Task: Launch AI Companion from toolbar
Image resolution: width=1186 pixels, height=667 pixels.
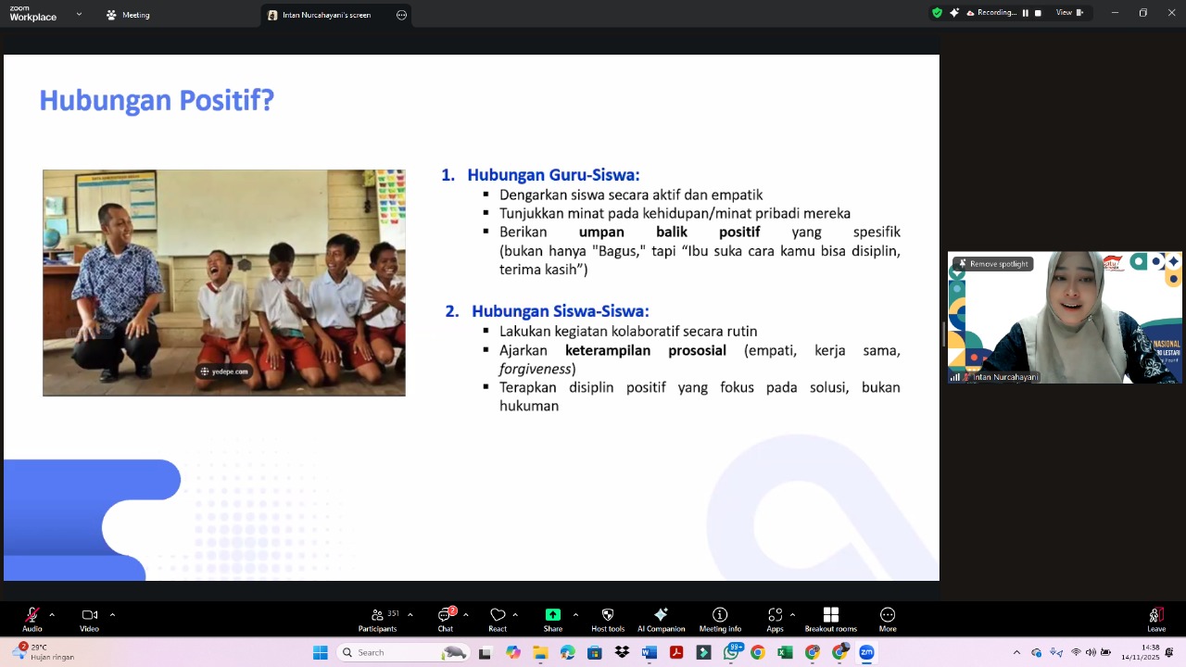Action: tap(661, 616)
